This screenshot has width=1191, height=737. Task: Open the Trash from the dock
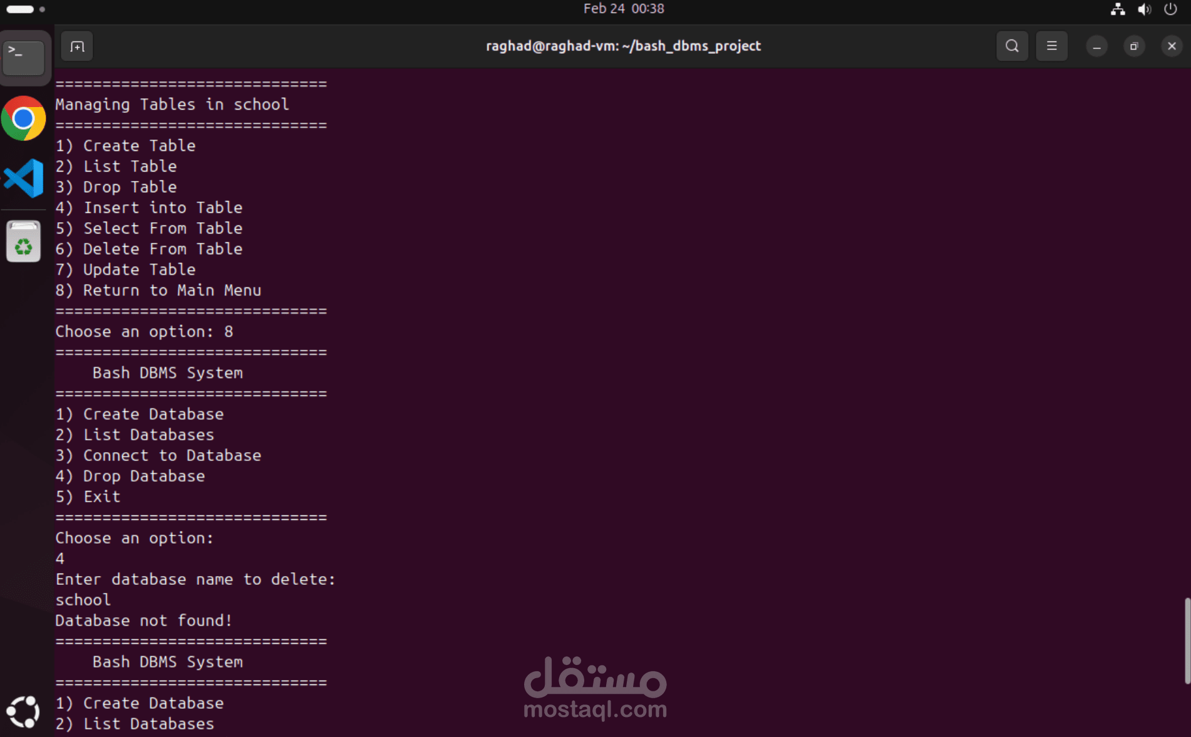[x=24, y=241]
